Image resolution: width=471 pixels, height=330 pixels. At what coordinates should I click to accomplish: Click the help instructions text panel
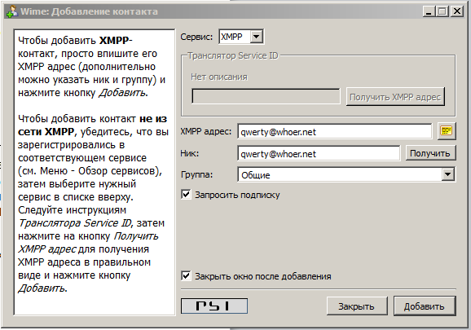95,172
